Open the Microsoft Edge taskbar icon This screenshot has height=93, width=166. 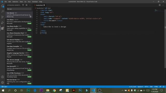35,90
